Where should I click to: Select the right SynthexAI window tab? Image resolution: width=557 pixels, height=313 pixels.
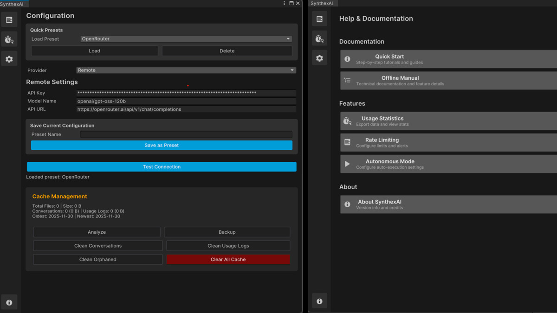coord(322,3)
